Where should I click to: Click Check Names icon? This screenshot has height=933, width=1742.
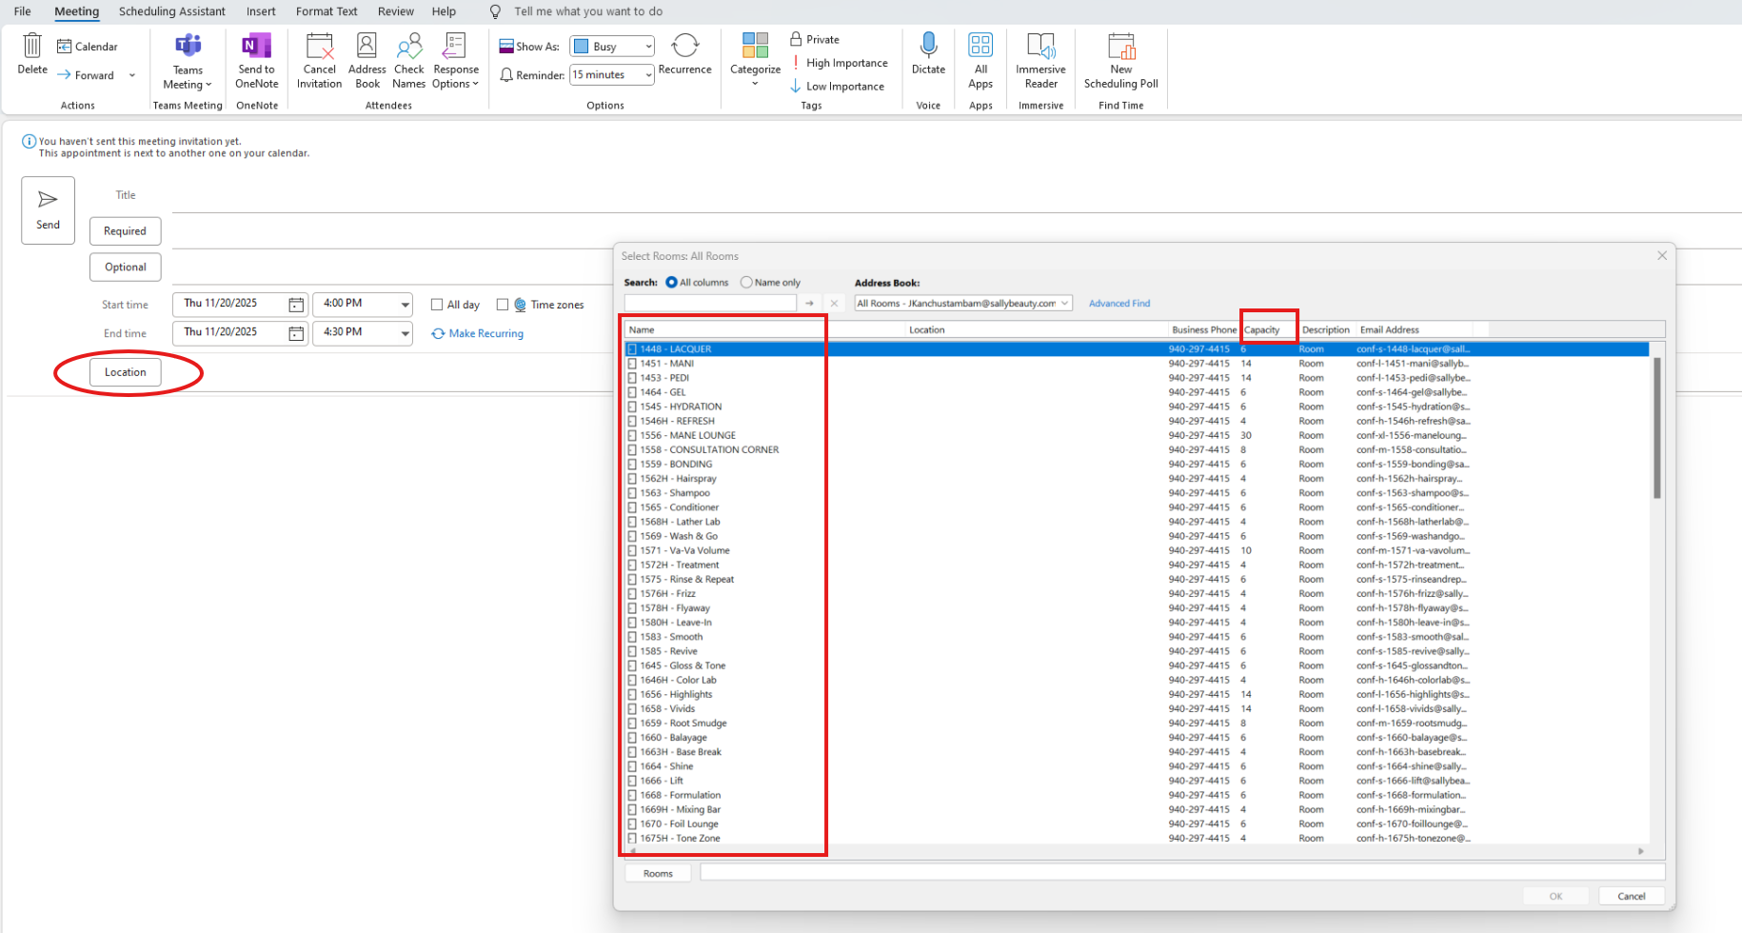409,46
